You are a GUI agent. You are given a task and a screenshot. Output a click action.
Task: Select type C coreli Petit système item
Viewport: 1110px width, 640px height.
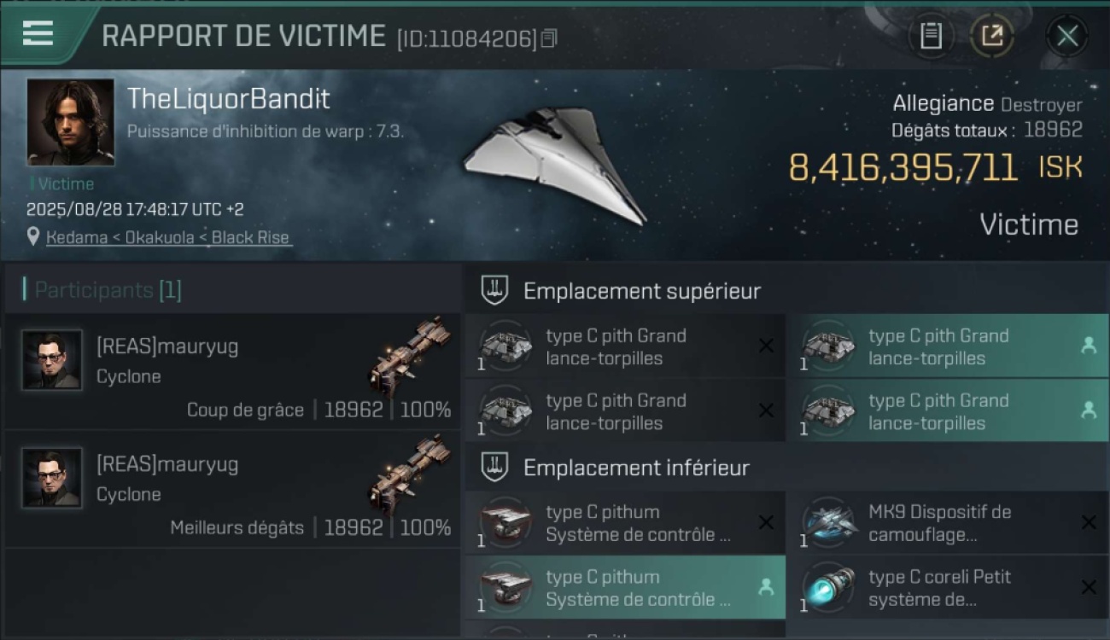tap(948, 587)
